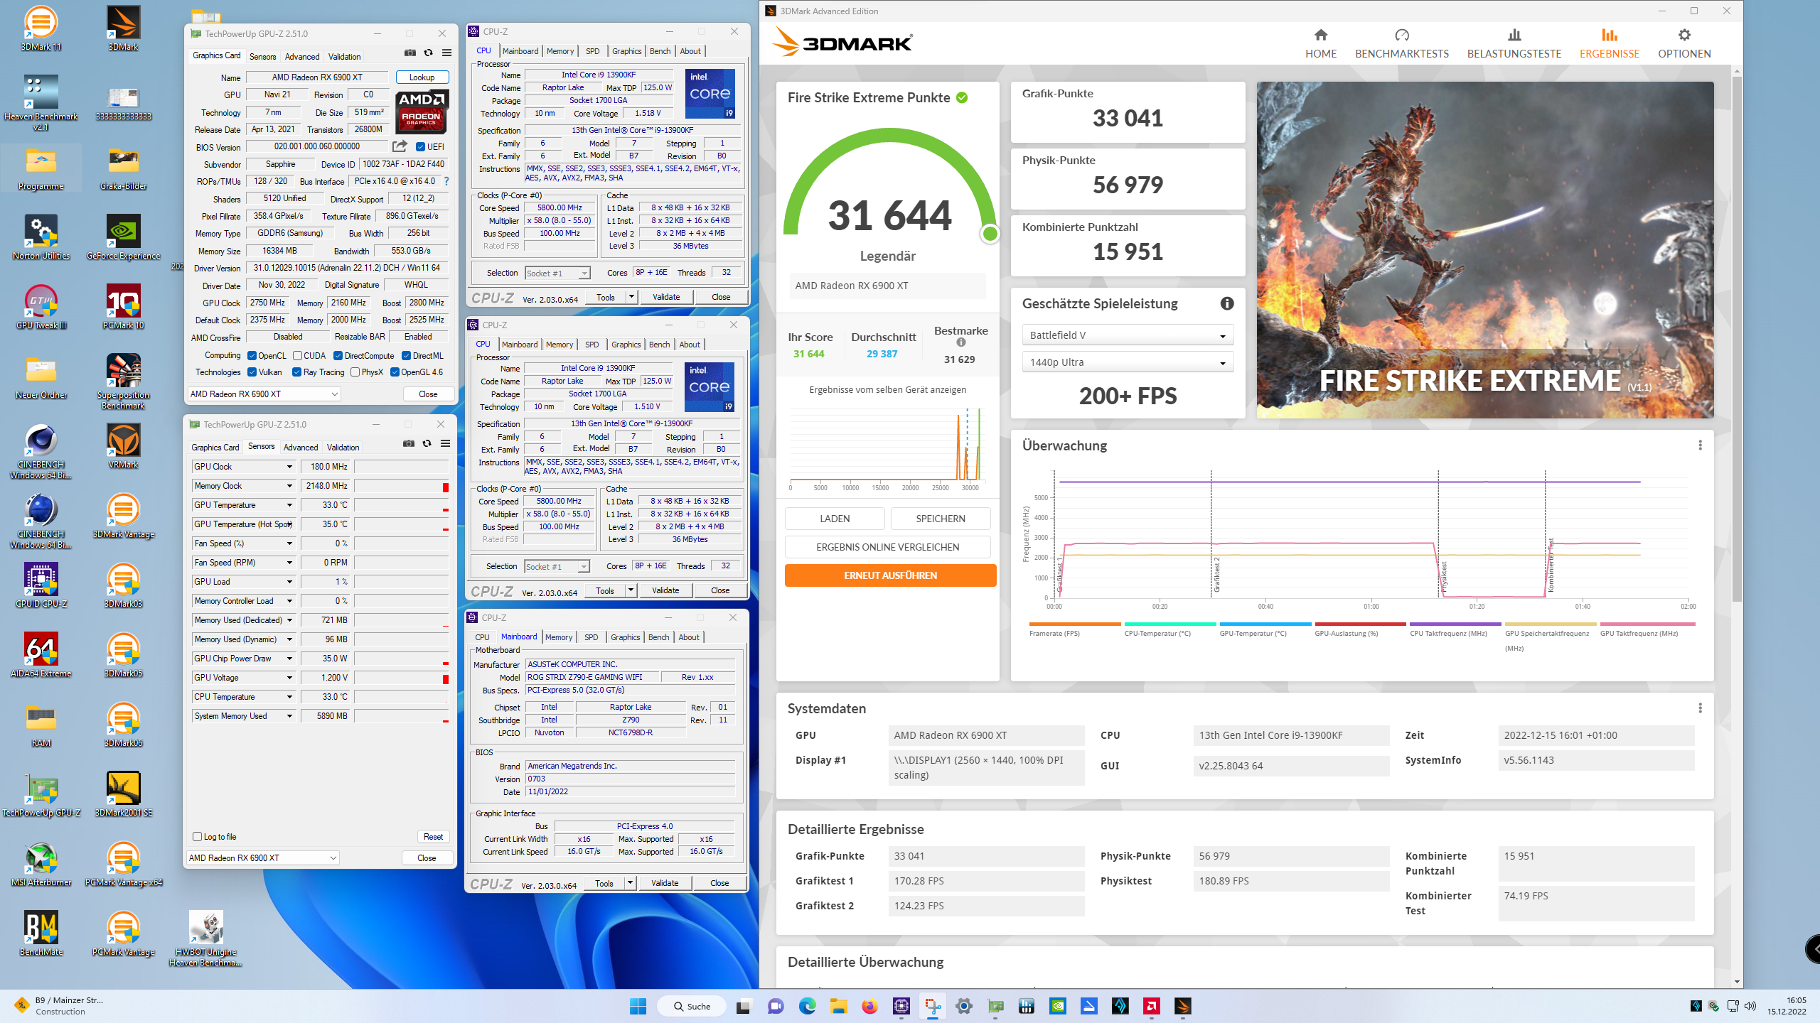
Task: Open Windows Start menu on taskbar
Action: pos(638,1006)
